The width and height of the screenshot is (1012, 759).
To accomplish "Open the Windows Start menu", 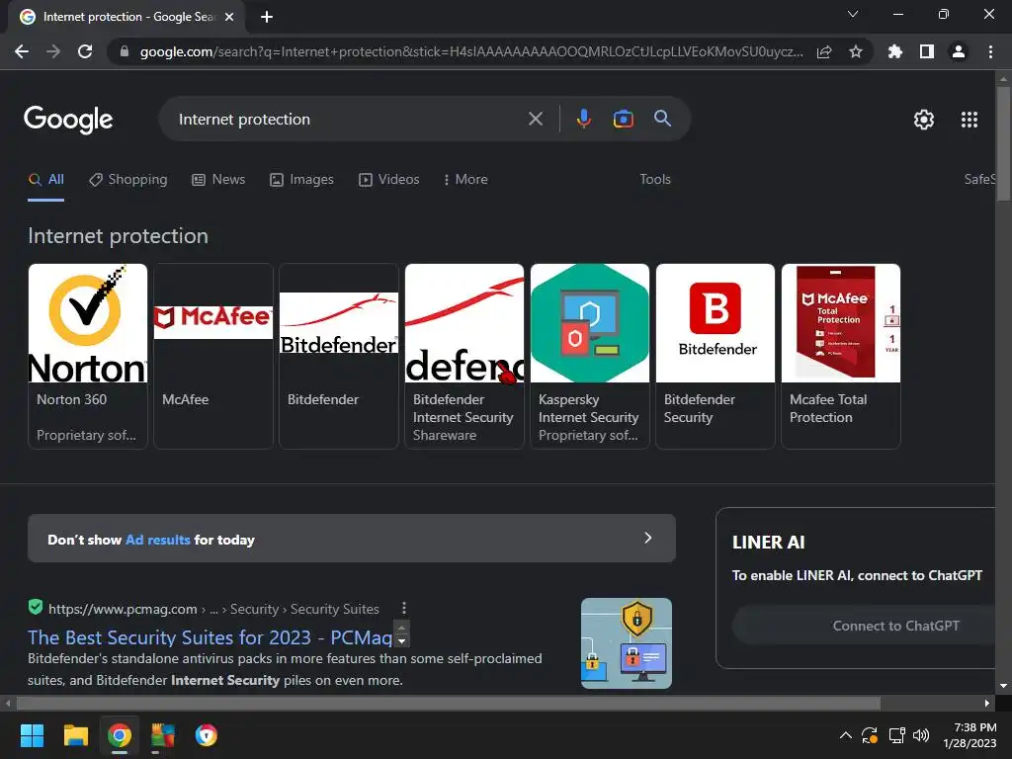I will pyautogui.click(x=32, y=735).
